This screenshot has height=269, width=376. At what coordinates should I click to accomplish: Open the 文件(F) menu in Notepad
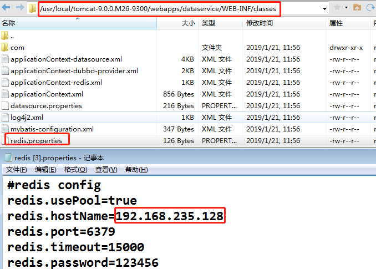[16, 170]
